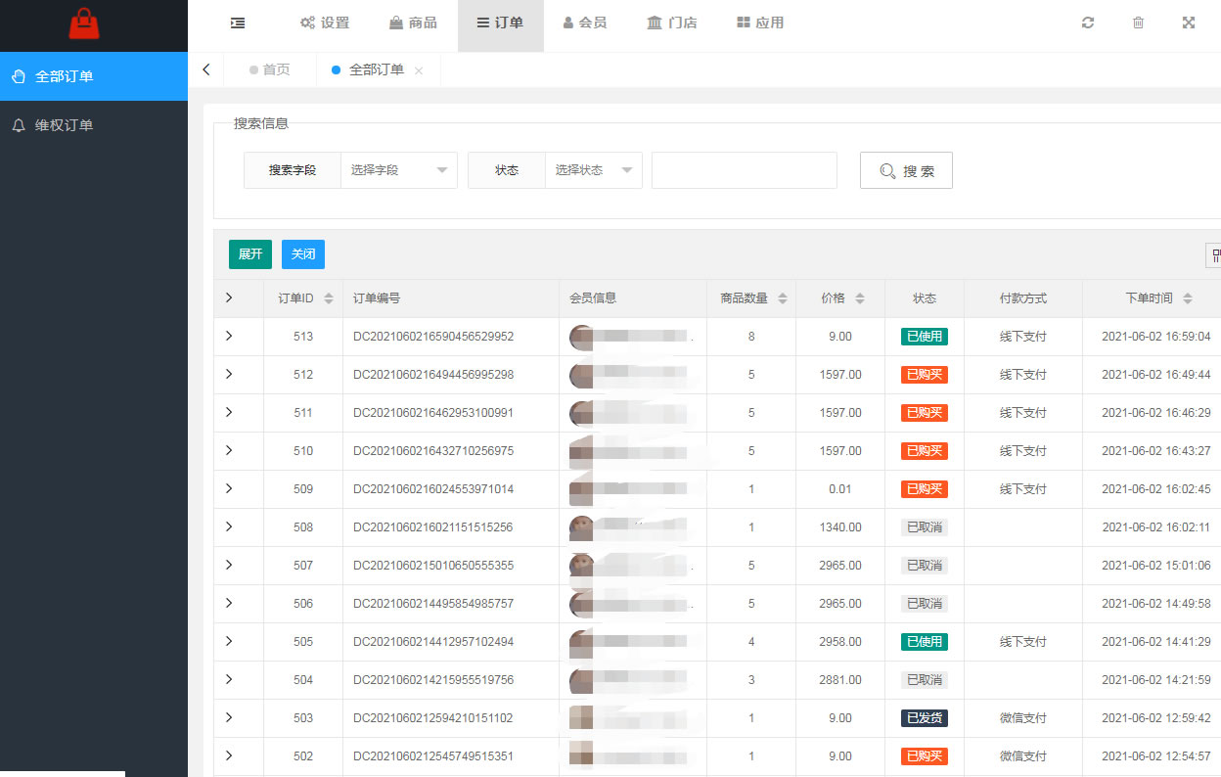This screenshot has width=1221, height=777.
Task: Click 订单编号 column header
Action: (x=377, y=298)
